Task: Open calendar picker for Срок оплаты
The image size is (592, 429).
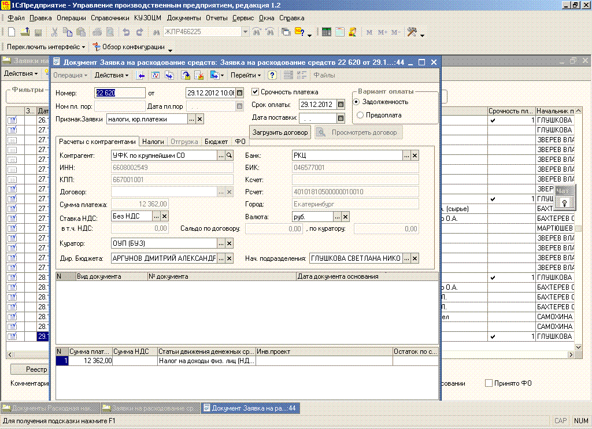Action: [341, 105]
